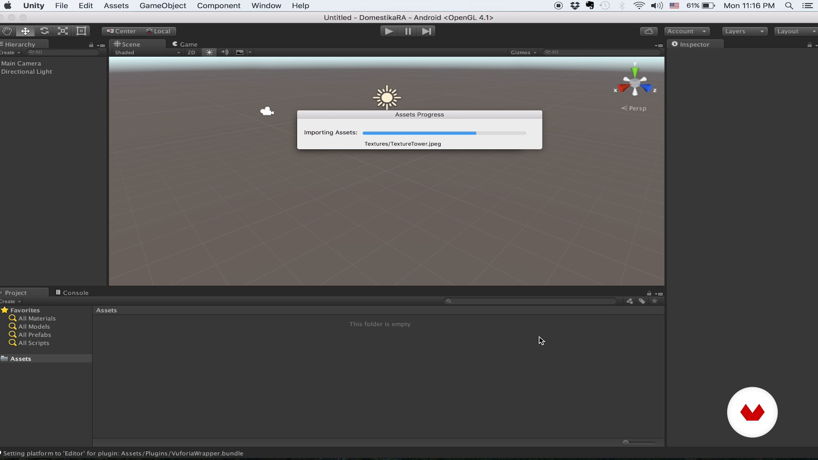Lock the Project panel

tap(649, 293)
